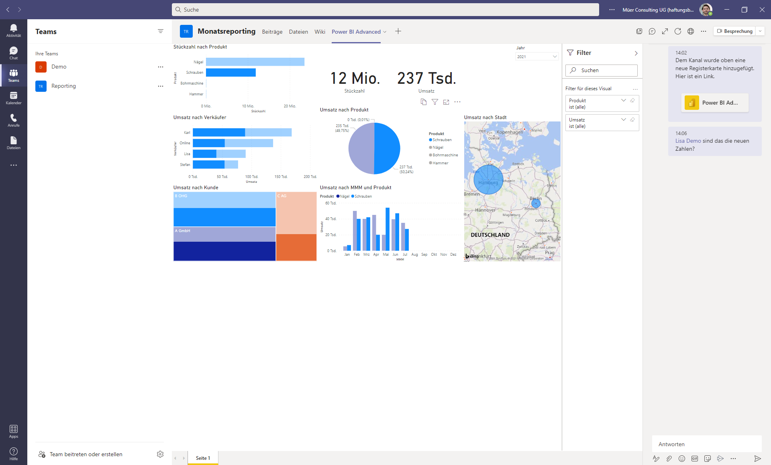
Task: Open more options for Demo team
Action: tap(161, 67)
